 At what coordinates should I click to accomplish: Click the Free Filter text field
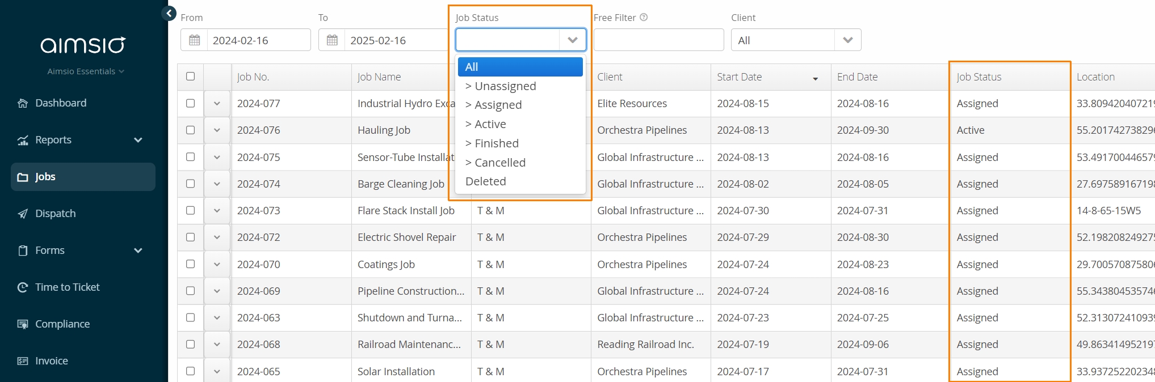[658, 40]
